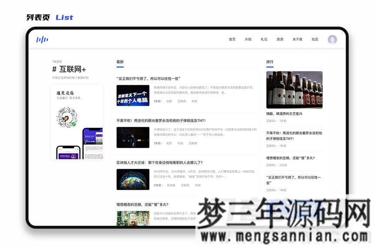Screen dimensions: 374x247
Task: Open the 社区 nav item
Action: coord(315,39)
